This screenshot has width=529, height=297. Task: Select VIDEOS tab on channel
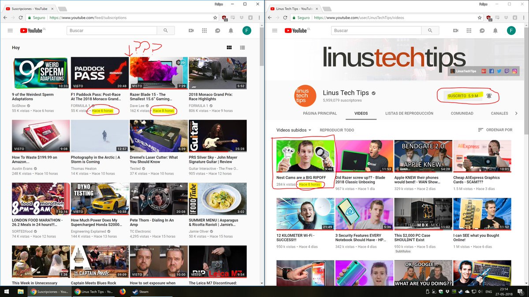pyautogui.click(x=361, y=113)
